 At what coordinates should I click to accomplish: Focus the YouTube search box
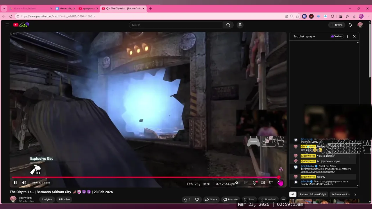click(176, 25)
